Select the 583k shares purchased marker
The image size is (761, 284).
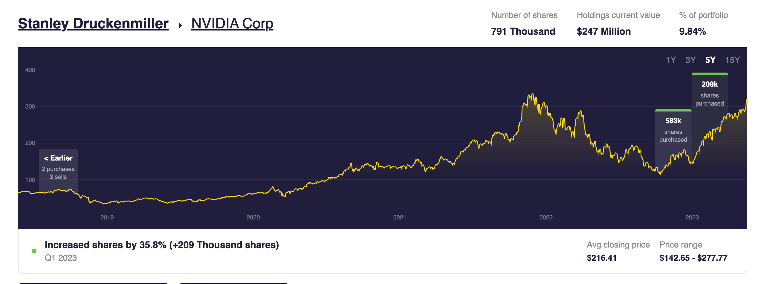tap(673, 130)
